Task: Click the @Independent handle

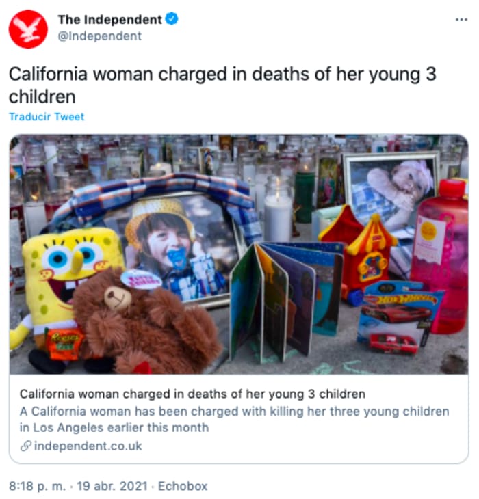Action: click(x=100, y=36)
